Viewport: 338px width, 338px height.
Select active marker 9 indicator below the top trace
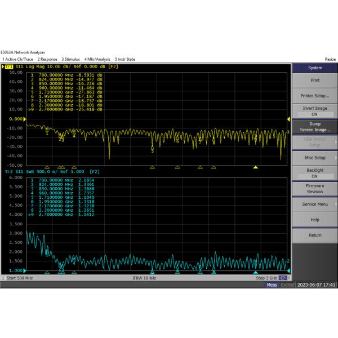click(x=256, y=167)
